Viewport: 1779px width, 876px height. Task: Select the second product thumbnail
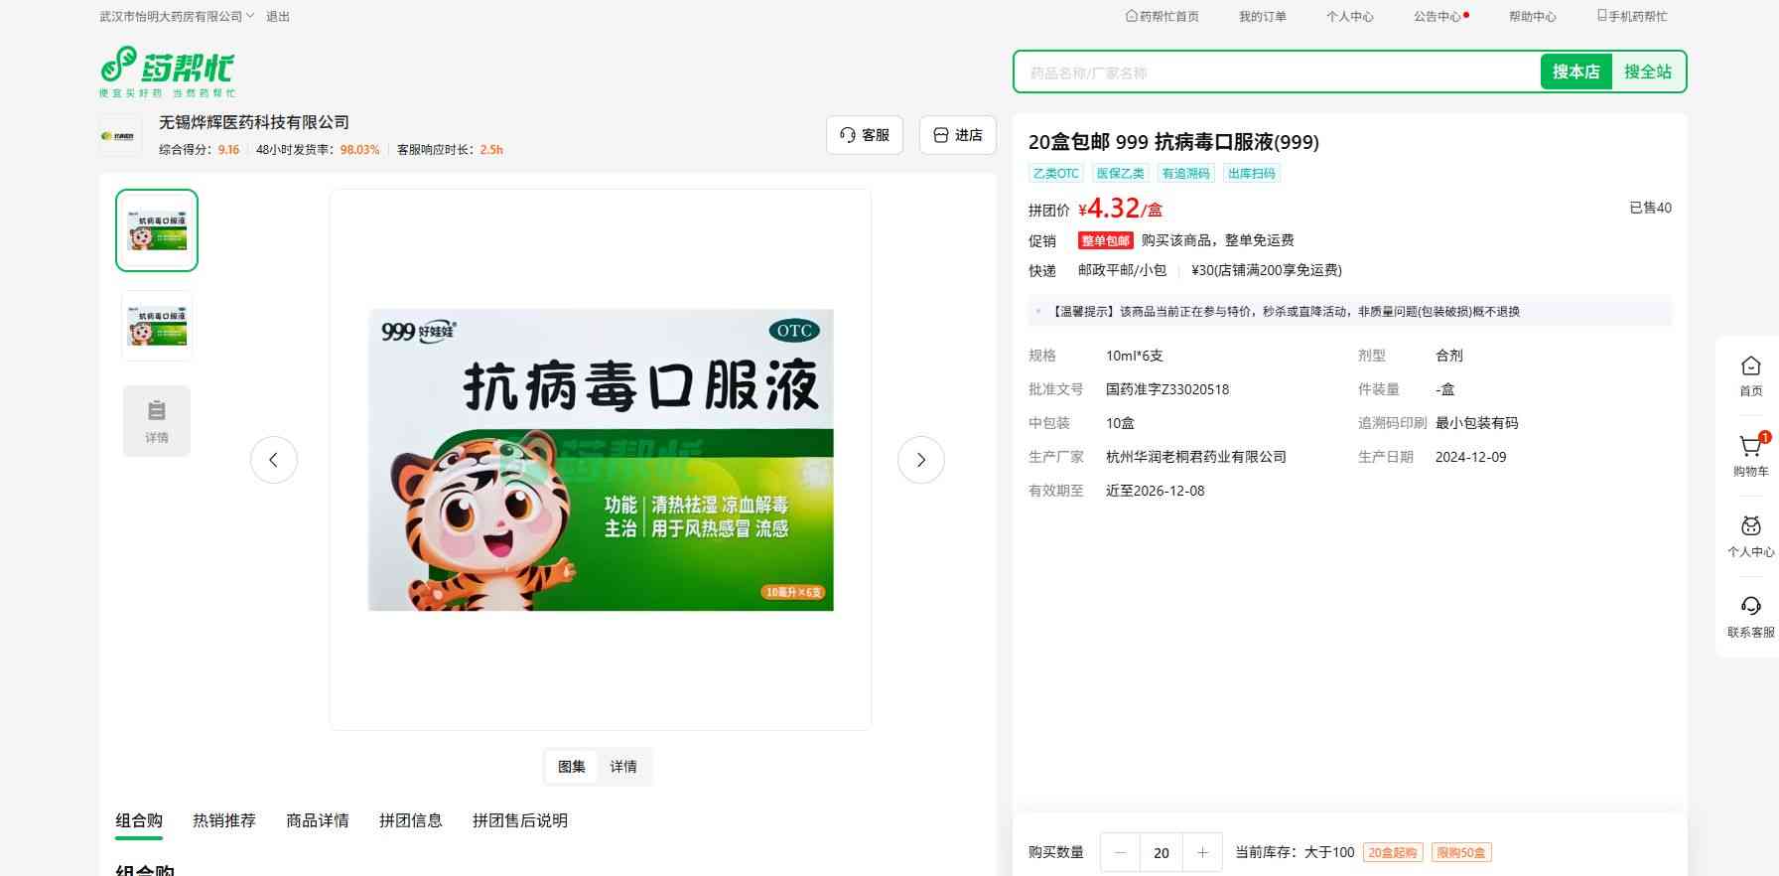[157, 326]
